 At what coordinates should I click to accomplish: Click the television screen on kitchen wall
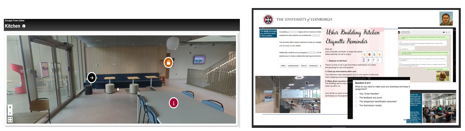[x=200, y=60]
